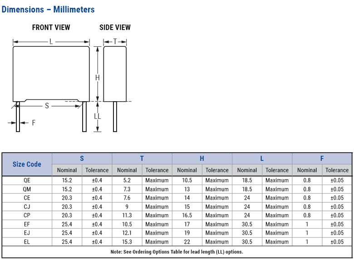Click the L dimension label in front view
The height and width of the screenshot is (259, 354).
coord(51,42)
